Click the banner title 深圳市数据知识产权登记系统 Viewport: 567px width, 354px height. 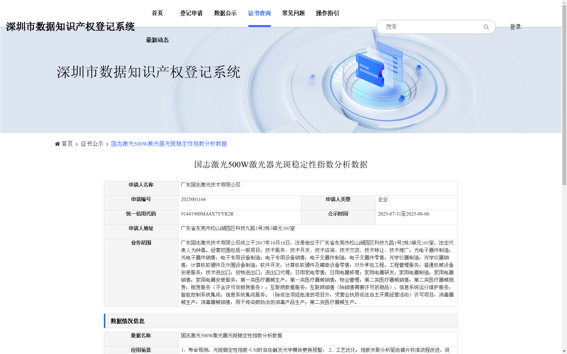(x=148, y=72)
